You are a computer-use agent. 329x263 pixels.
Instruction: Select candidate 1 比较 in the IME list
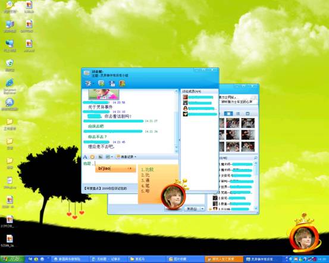[148, 170]
